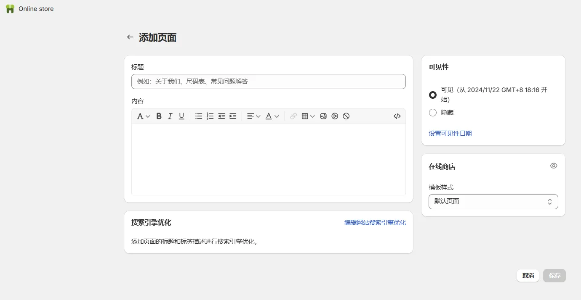Viewport: 581px width, 300px height.
Task: Apply underline formatting in the editor
Action: click(x=181, y=116)
